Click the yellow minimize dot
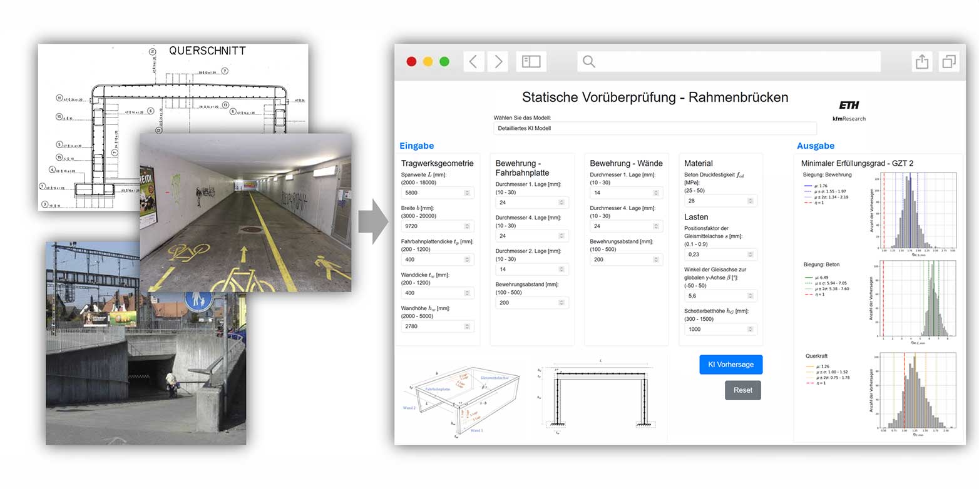The image size is (979, 489). click(x=428, y=61)
